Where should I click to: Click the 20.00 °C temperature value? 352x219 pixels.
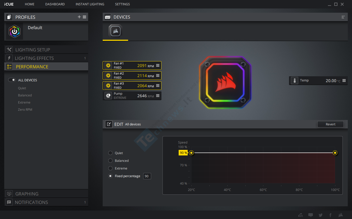click(333, 81)
